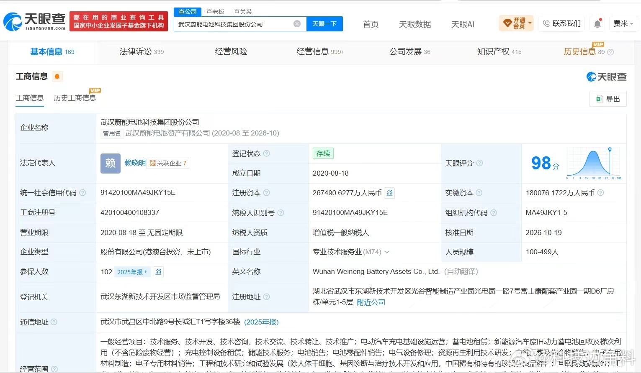This screenshot has height=373, width=641.
Task: Open the 关联企业 7 badge
Action: pos(168,163)
